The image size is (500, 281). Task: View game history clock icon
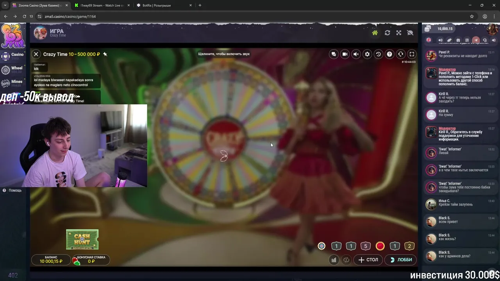[378, 54]
